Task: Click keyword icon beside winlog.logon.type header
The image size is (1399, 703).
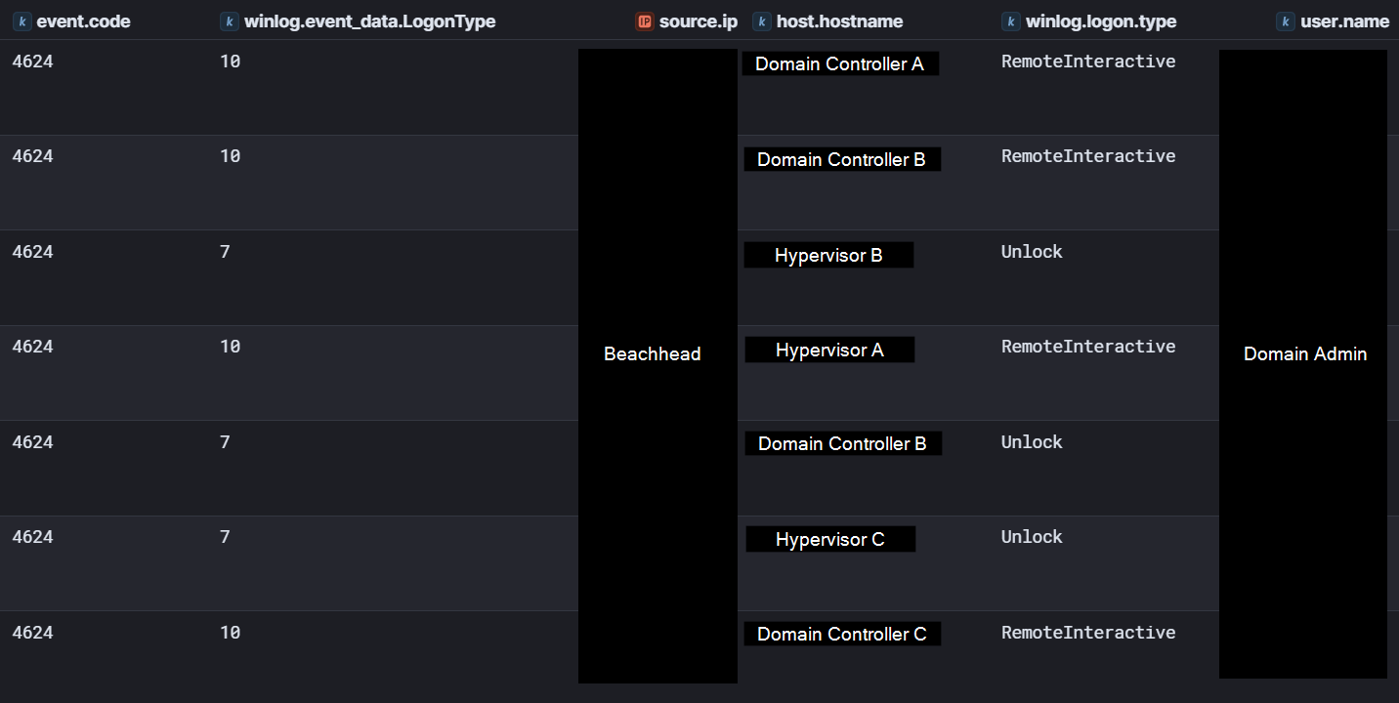Action: 1011,21
